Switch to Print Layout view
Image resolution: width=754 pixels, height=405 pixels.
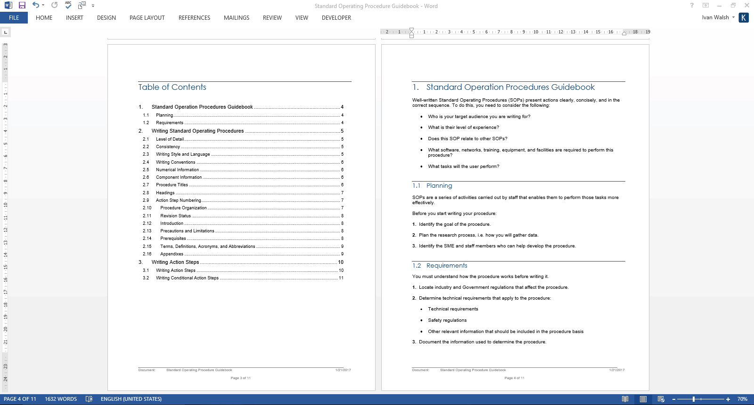point(643,399)
